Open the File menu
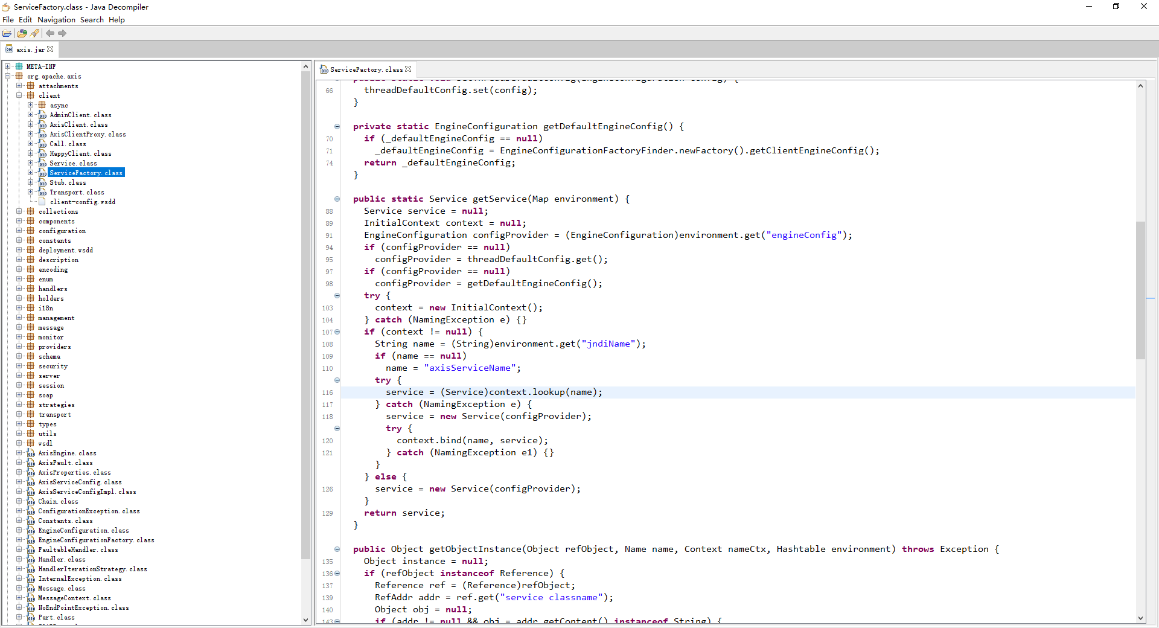Image resolution: width=1159 pixels, height=628 pixels. (x=8, y=20)
